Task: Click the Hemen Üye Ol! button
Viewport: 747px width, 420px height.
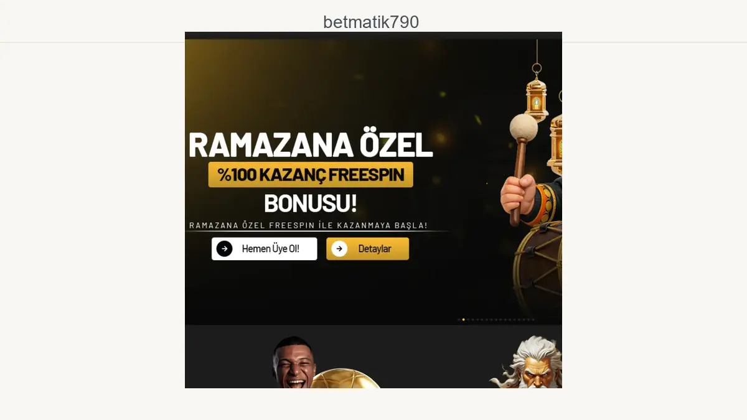Action: click(x=264, y=249)
